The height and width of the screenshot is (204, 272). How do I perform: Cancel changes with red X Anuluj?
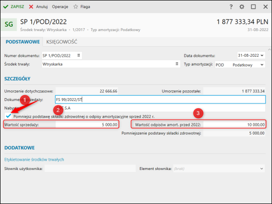point(38,7)
